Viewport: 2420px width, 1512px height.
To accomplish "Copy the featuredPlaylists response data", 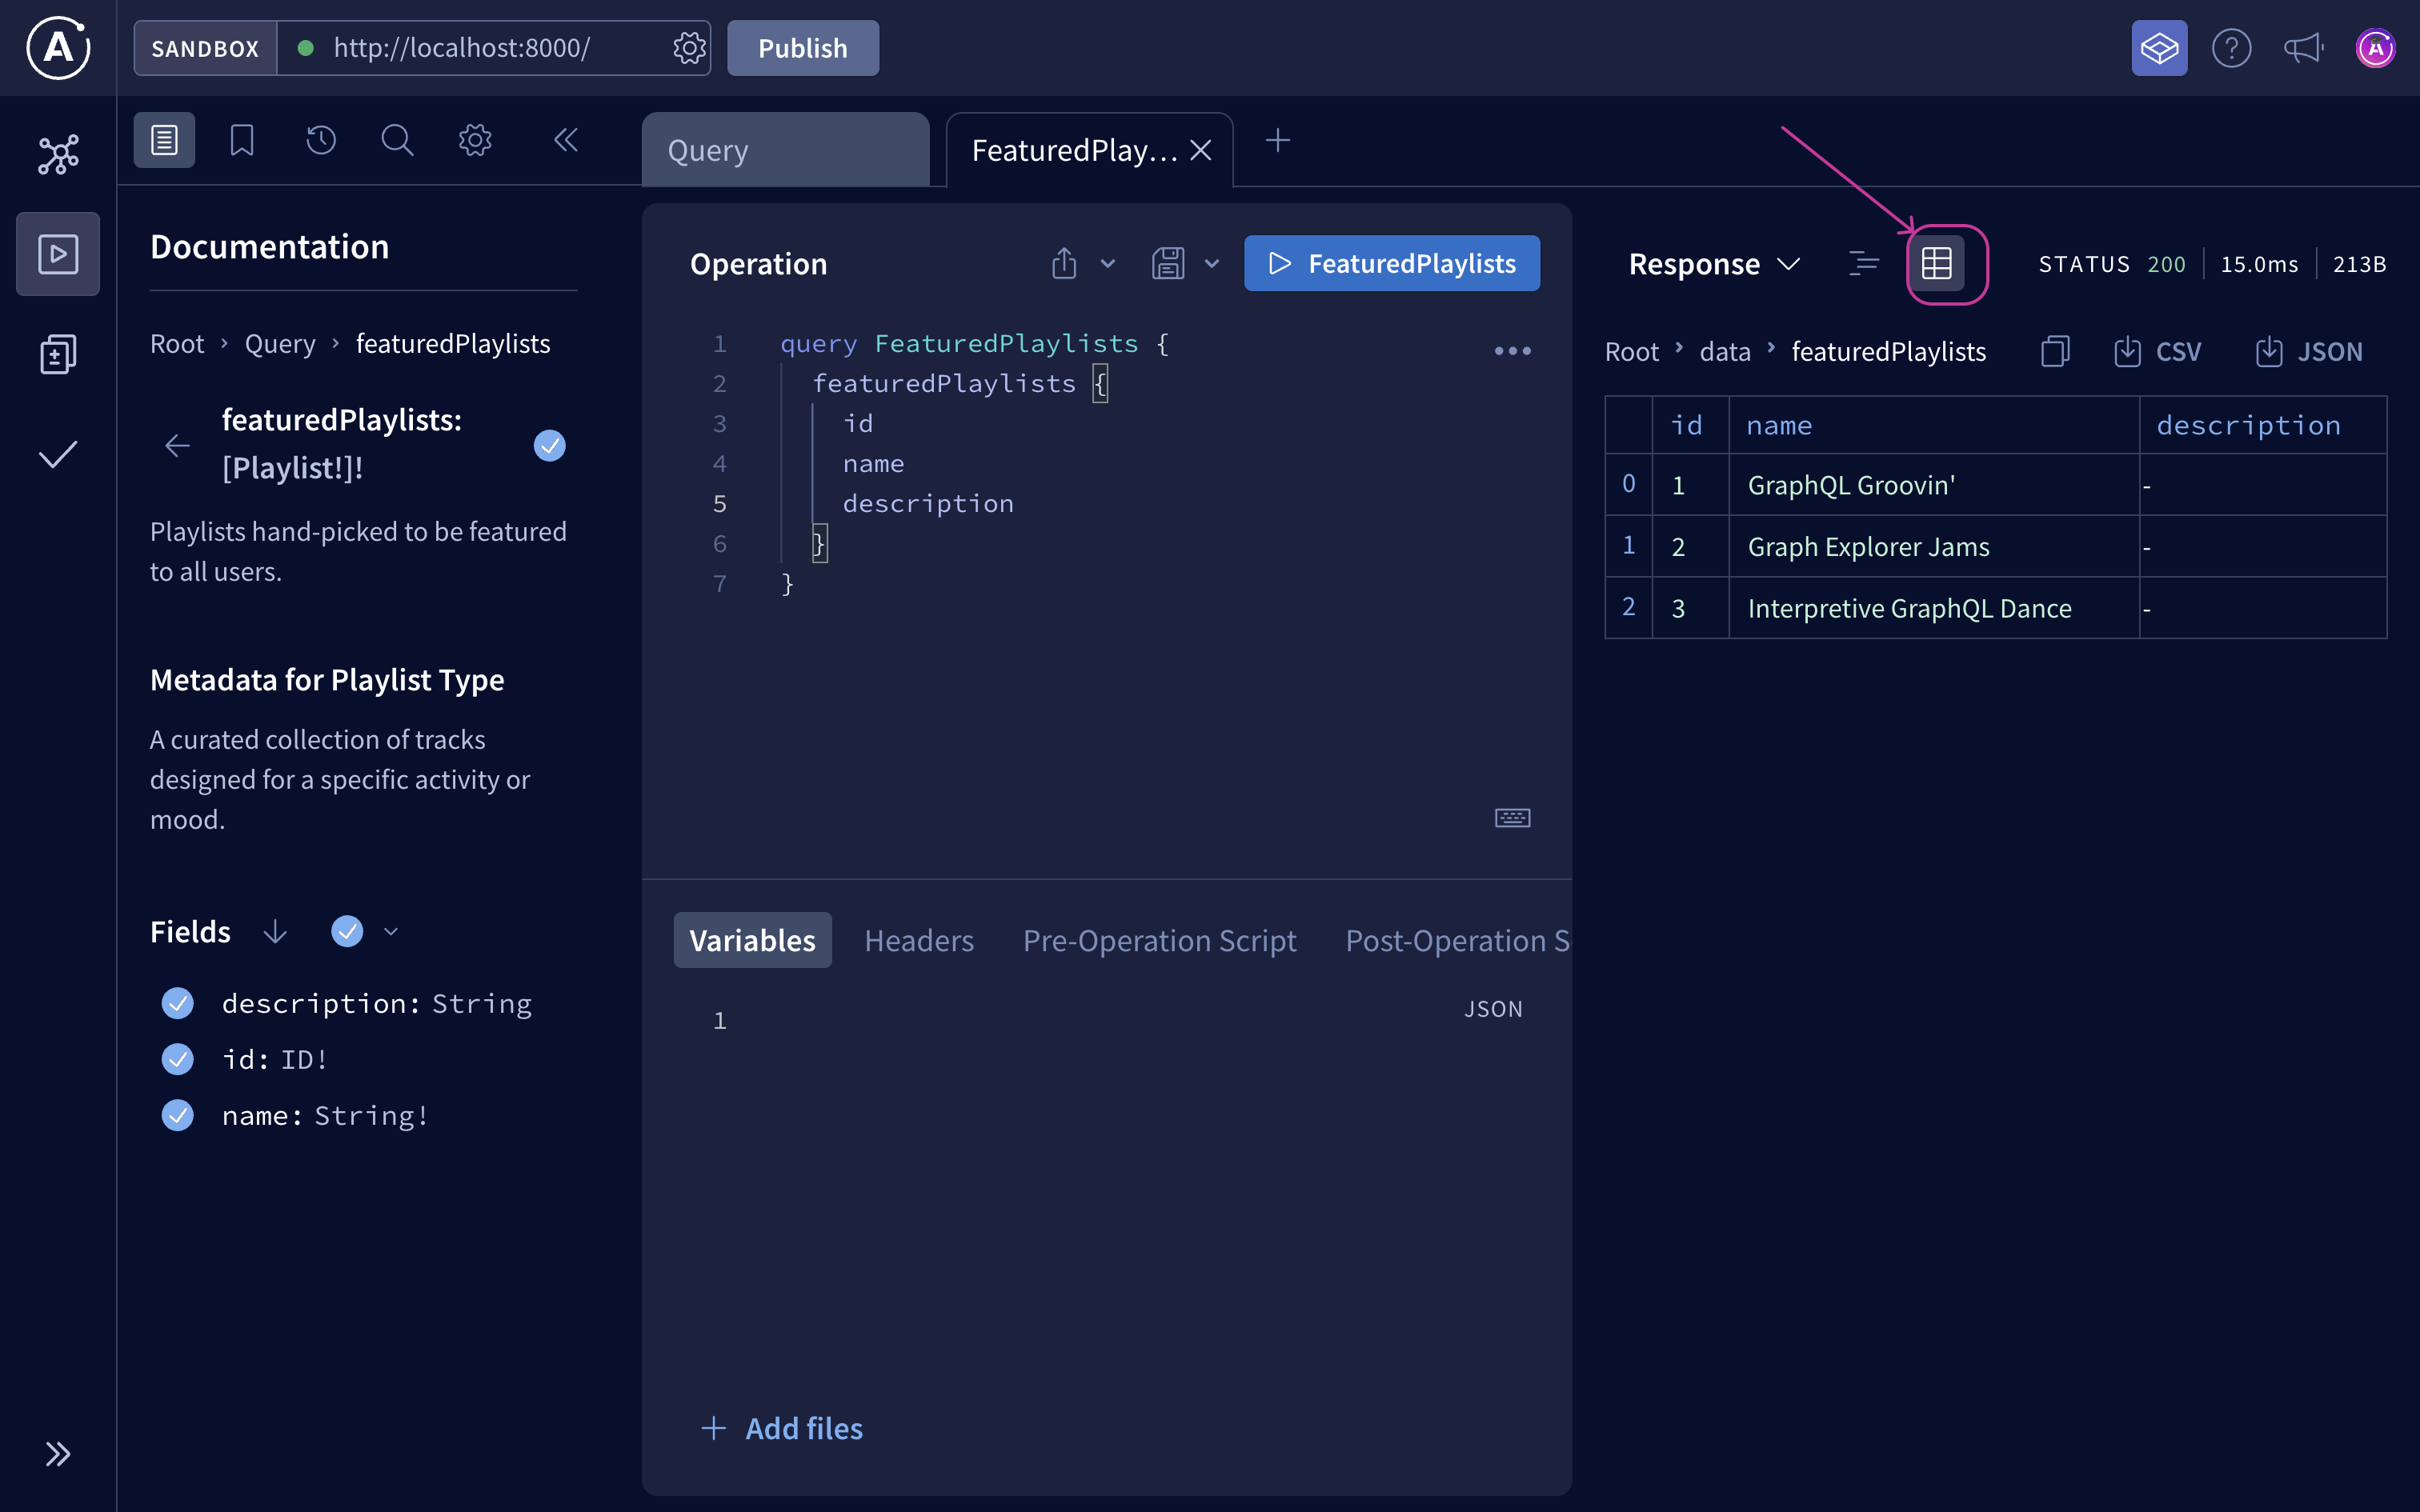I will 2055,351.
